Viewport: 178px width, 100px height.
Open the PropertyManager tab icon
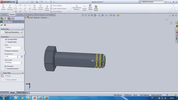(5, 19)
